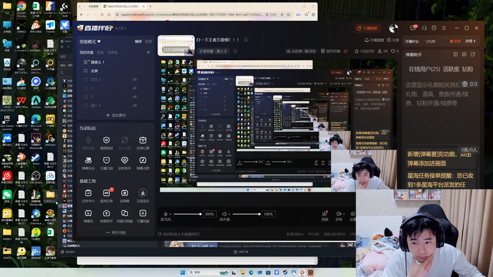This screenshot has width=493, height=277.
Task: Expand microphone device dropdown arrow
Action: (x=170, y=214)
